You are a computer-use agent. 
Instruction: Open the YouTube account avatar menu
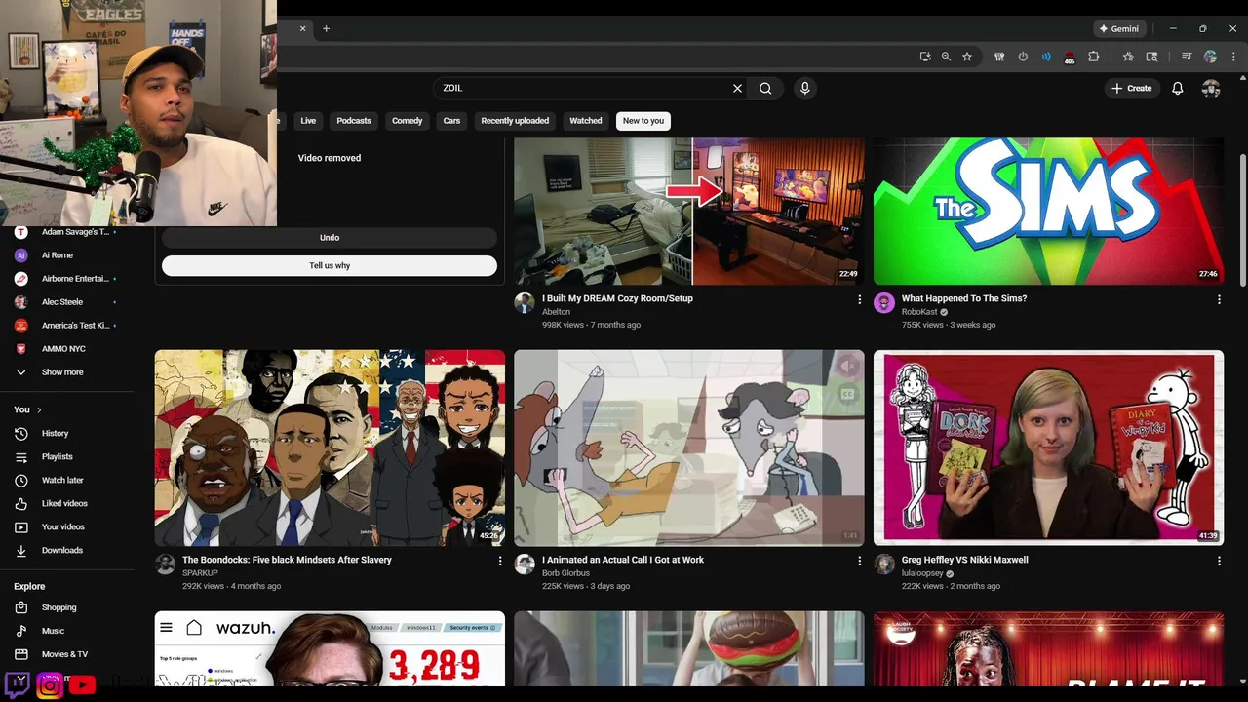[1211, 88]
